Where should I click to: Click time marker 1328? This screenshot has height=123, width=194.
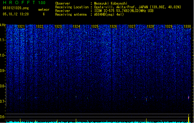[x=150, y=26]
